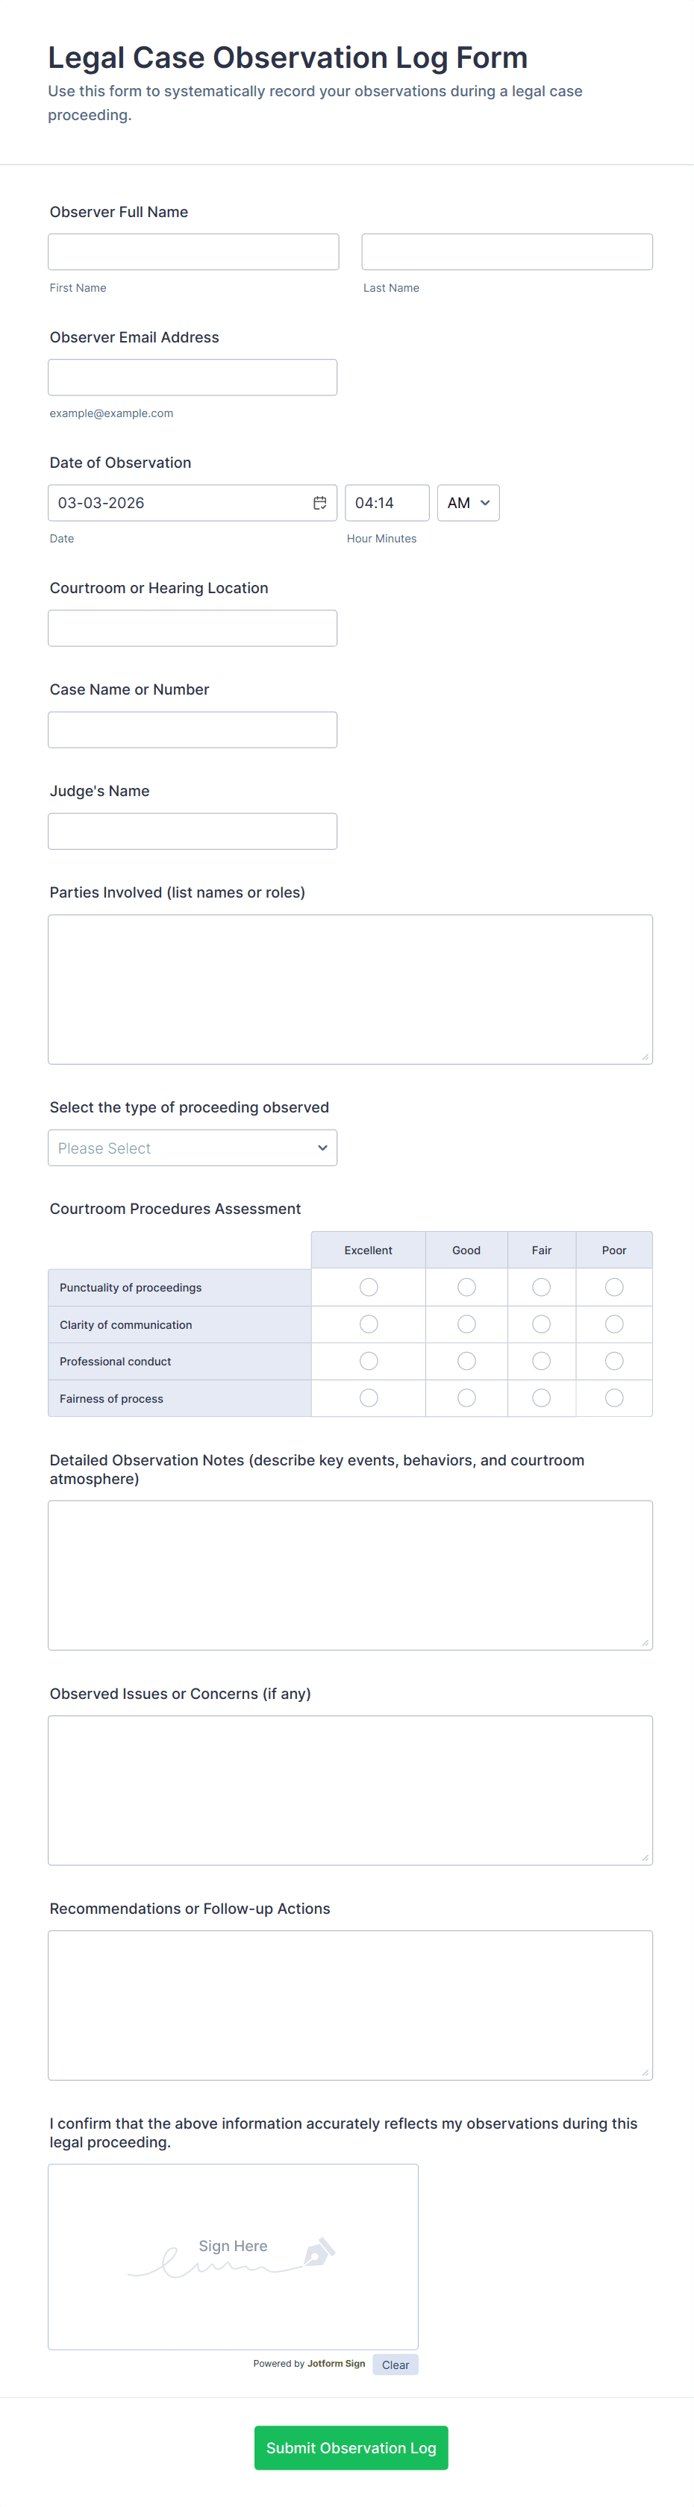
Task: Select Poor for Fairness of process
Action: [x=614, y=1398]
